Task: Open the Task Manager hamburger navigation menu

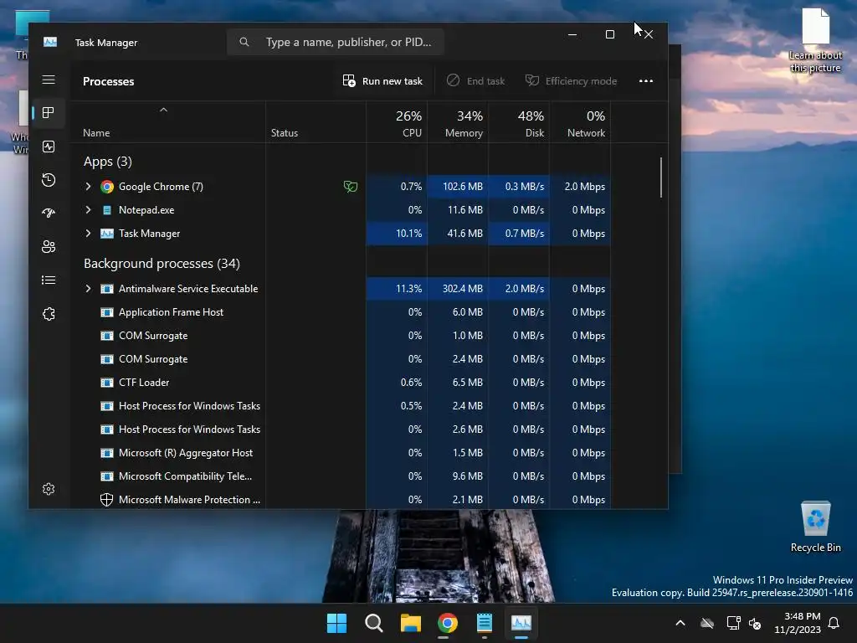Action: click(49, 80)
